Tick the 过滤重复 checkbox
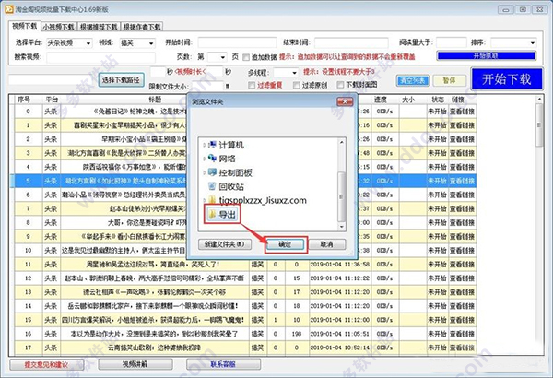The height and width of the screenshot is (378, 553). [252, 85]
